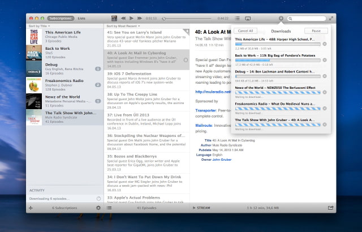Click the fast-forward button in the toolbar

[141, 19]
